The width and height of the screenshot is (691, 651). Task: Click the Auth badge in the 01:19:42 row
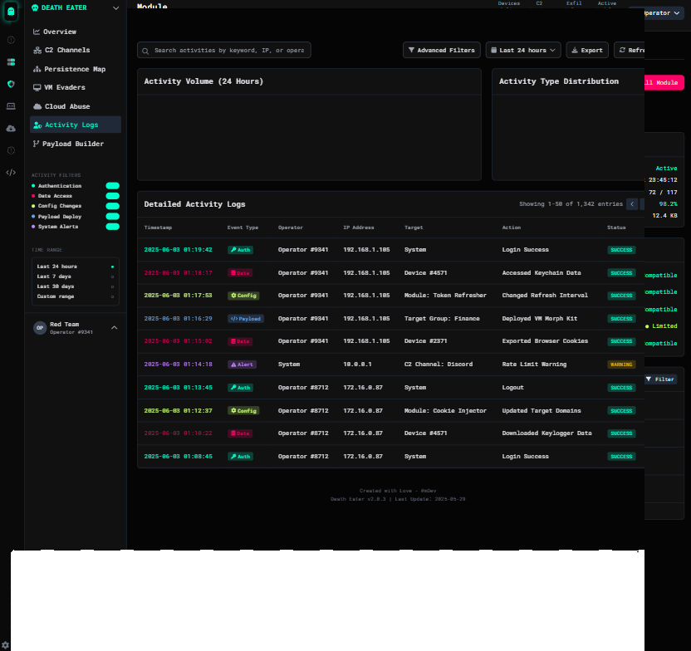click(240, 250)
